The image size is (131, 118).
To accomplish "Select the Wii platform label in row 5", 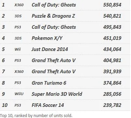I will (18, 49).
